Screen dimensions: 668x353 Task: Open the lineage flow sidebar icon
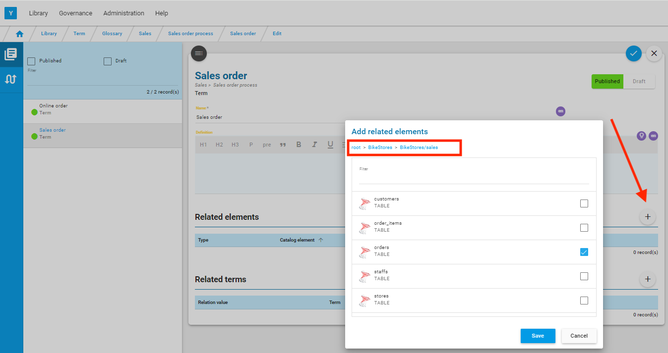pos(11,79)
